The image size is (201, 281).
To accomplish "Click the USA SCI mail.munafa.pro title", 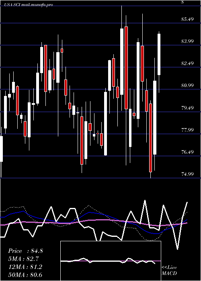I will tap(29, 5).
